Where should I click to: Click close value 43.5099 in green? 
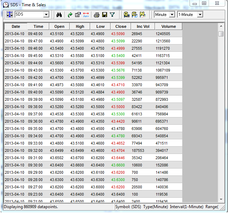coord(118,41)
